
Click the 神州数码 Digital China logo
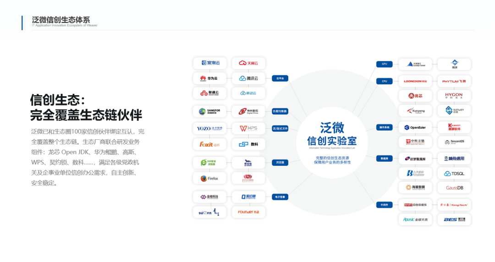pyautogui.click(x=248, y=111)
